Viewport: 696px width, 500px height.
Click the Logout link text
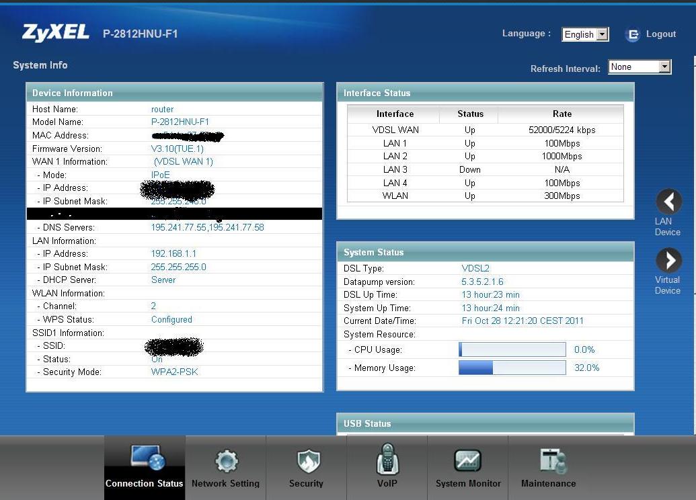coord(661,34)
